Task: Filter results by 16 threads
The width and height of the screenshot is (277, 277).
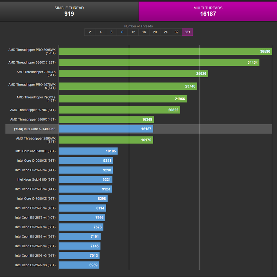Action: (144, 32)
